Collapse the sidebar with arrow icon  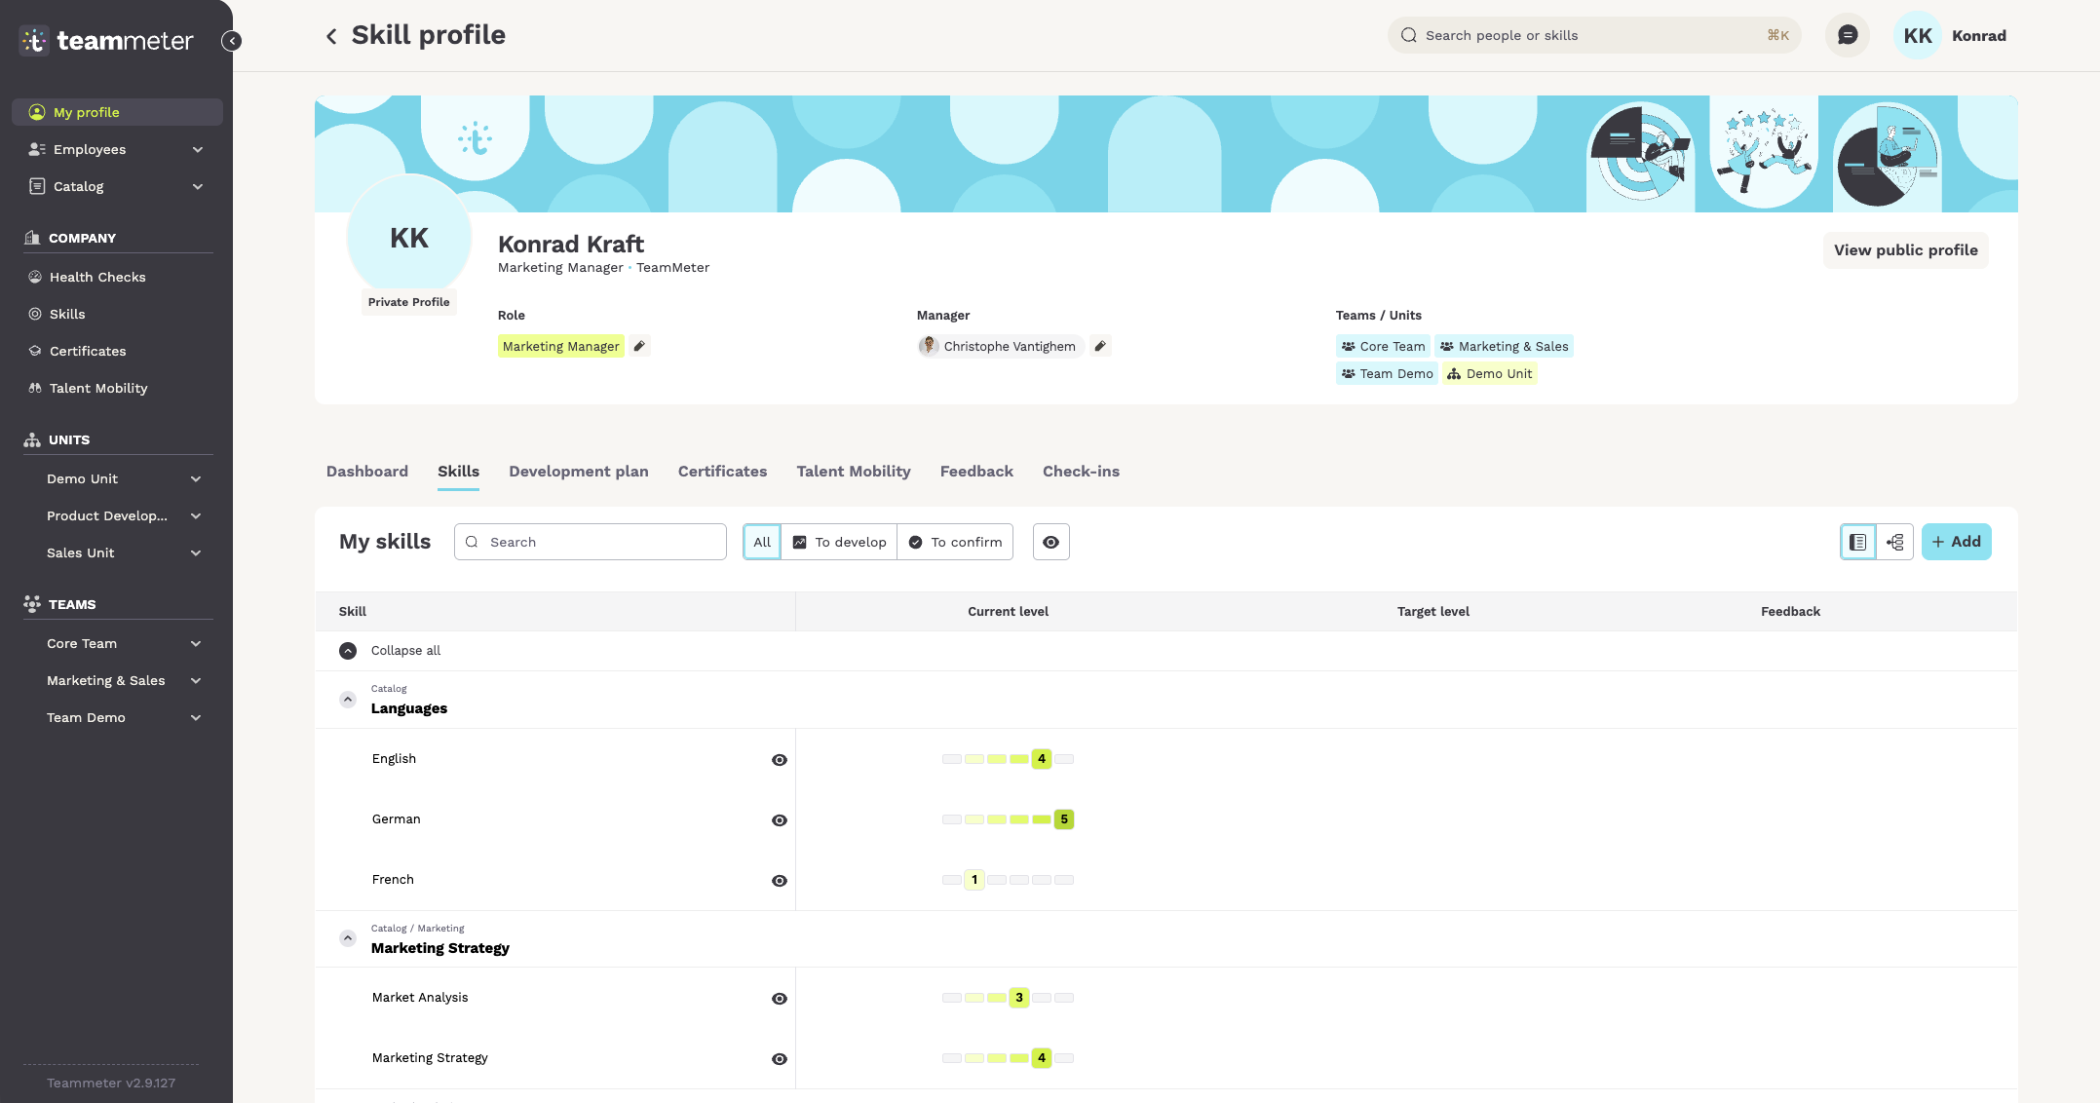click(231, 41)
